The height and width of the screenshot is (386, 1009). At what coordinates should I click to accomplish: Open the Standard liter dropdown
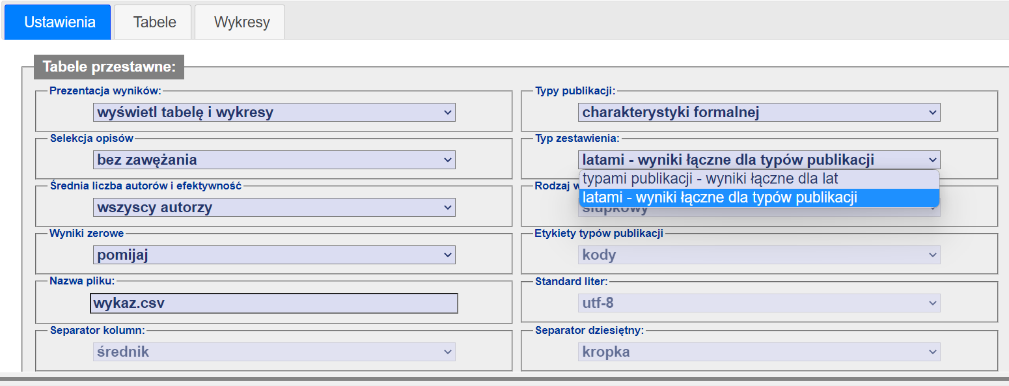759,303
